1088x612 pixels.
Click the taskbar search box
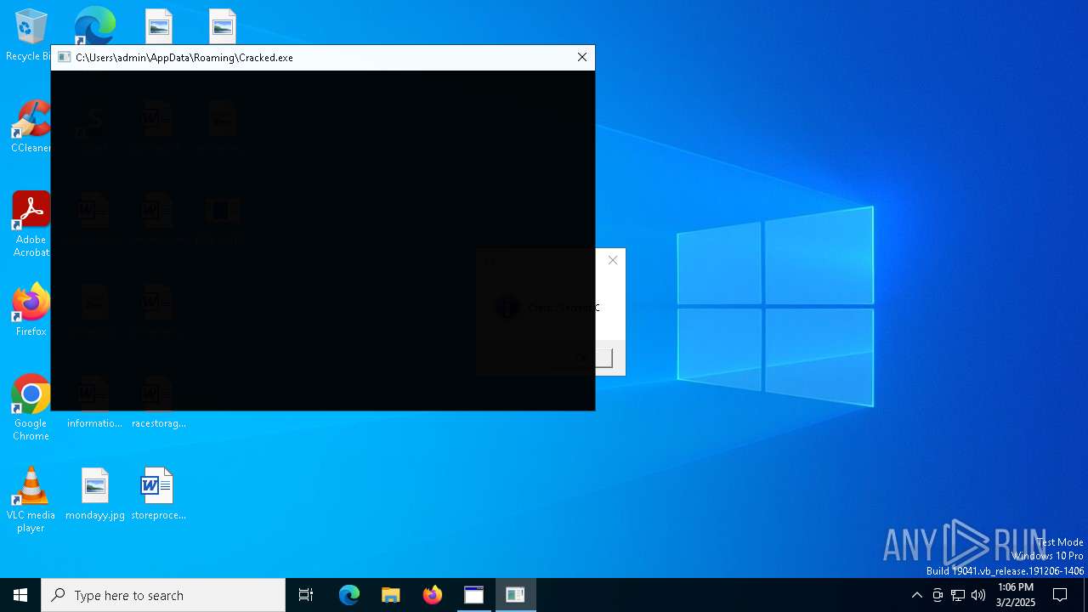pos(163,595)
